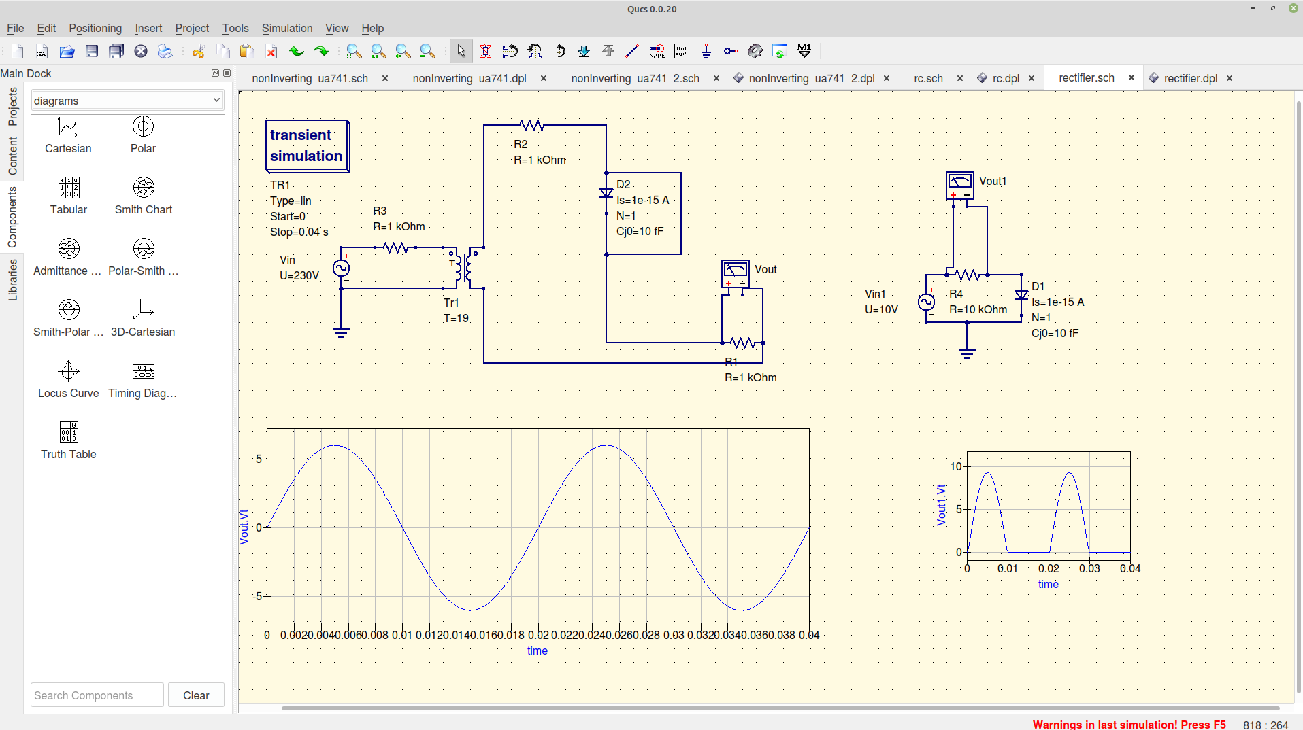Paste from clipboard

point(247,51)
